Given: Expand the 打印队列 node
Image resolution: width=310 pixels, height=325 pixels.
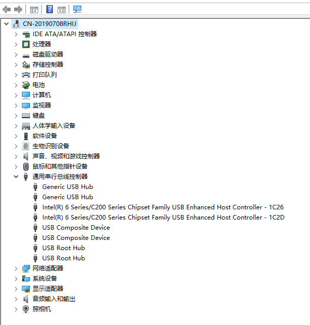Looking at the screenshot, I should coord(16,75).
